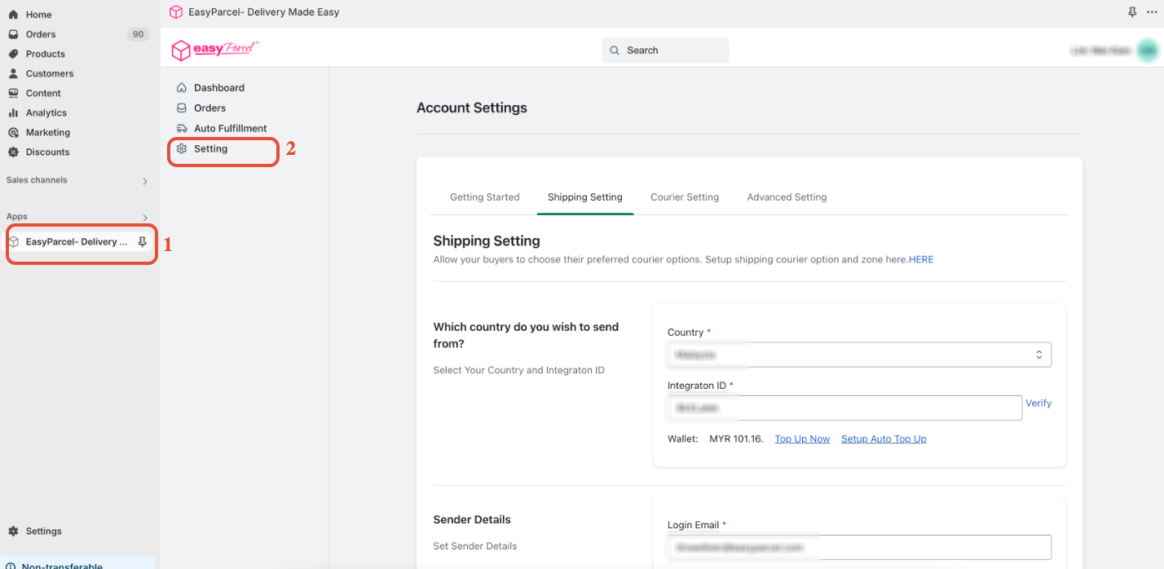Open the Country dropdown
The height and width of the screenshot is (569, 1164).
click(x=859, y=355)
